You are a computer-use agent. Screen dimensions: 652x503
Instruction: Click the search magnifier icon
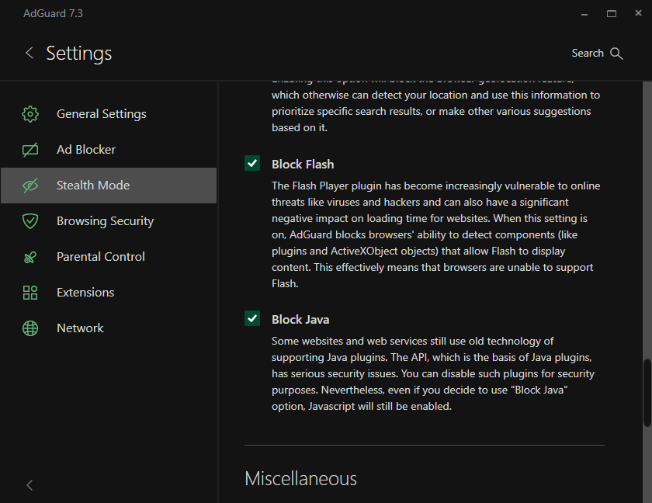coord(617,54)
